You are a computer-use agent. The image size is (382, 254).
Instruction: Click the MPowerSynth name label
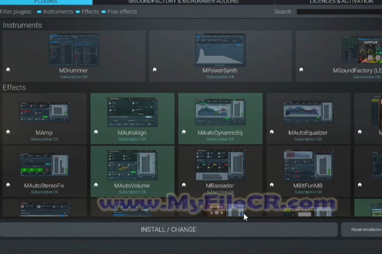click(x=220, y=70)
